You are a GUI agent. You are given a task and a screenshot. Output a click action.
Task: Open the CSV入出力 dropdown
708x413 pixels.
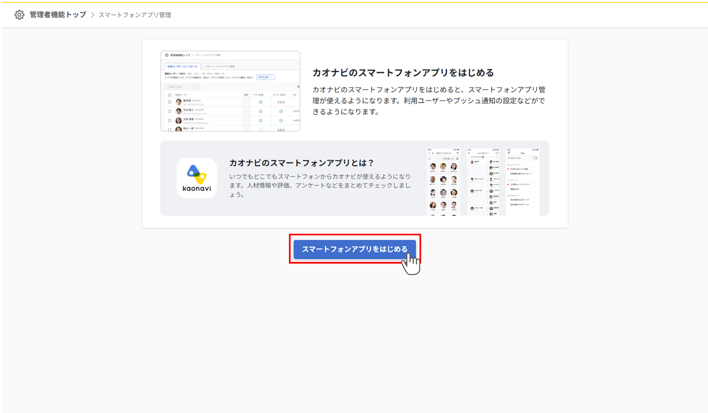pyautogui.click(x=265, y=77)
